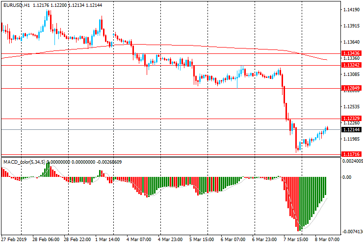Image resolution: width=363 pixels, height=245 pixels.
Task: Click the 1.13915 price scale value
Action: point(351,26)
